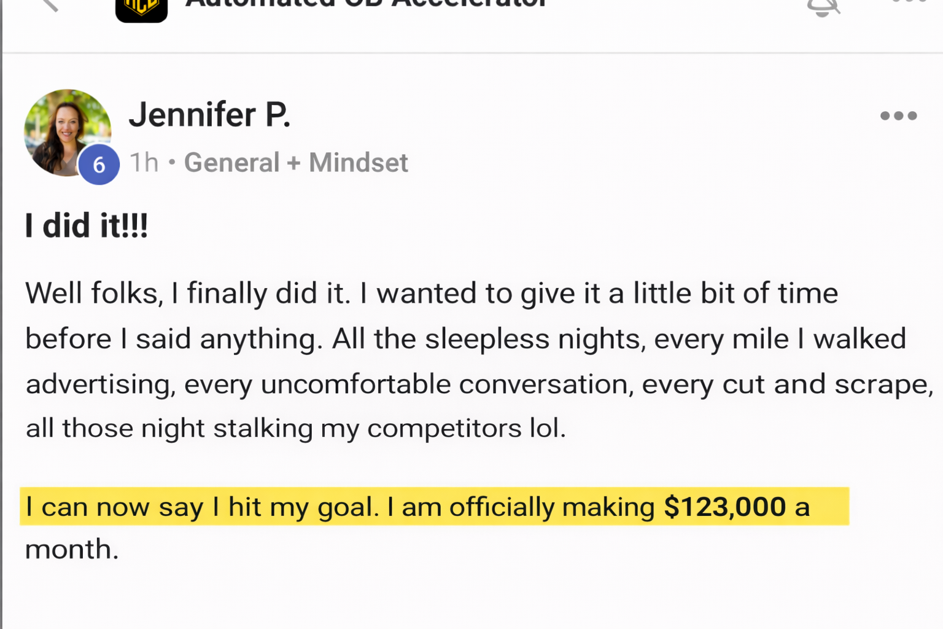Open the General + Mindset category
The width and height of the screenshot is (943, 629).
(296, 163)
